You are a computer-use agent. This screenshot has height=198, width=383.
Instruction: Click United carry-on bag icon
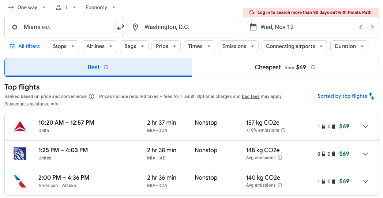click(x=323, y=154)
